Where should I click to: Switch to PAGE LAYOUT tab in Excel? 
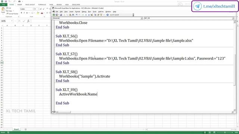30,5
